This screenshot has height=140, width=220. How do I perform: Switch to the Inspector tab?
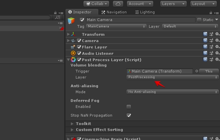click(x=82, y=12)
